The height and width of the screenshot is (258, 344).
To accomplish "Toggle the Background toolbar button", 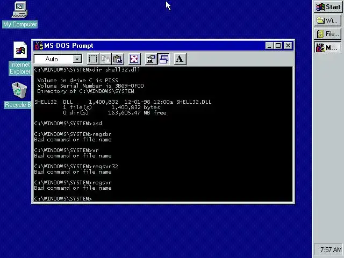I will pos(163,59).
